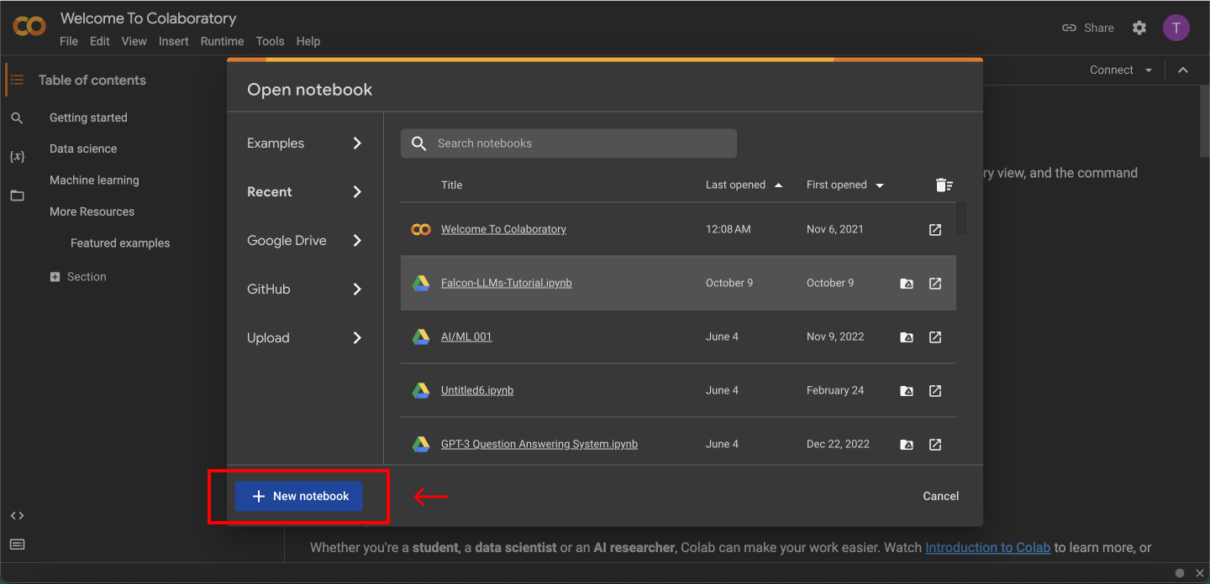
Task: Open the settings gear icon
Action: (1139, 28)
